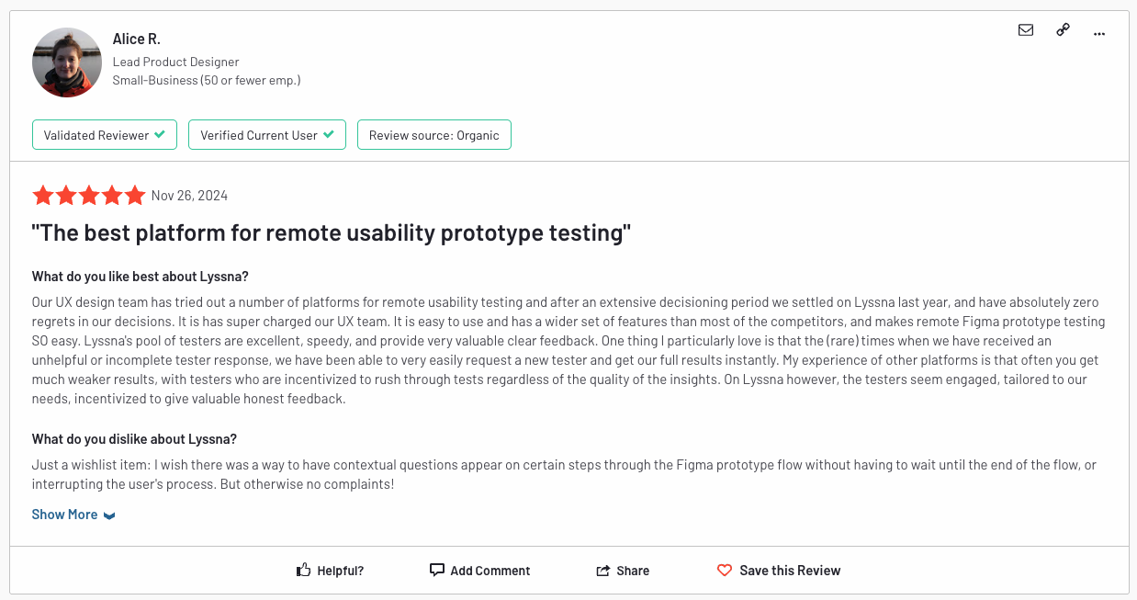The image size is (1137, 600).
Task: Open the three-dot more options menu
Action: point(1099,33)
